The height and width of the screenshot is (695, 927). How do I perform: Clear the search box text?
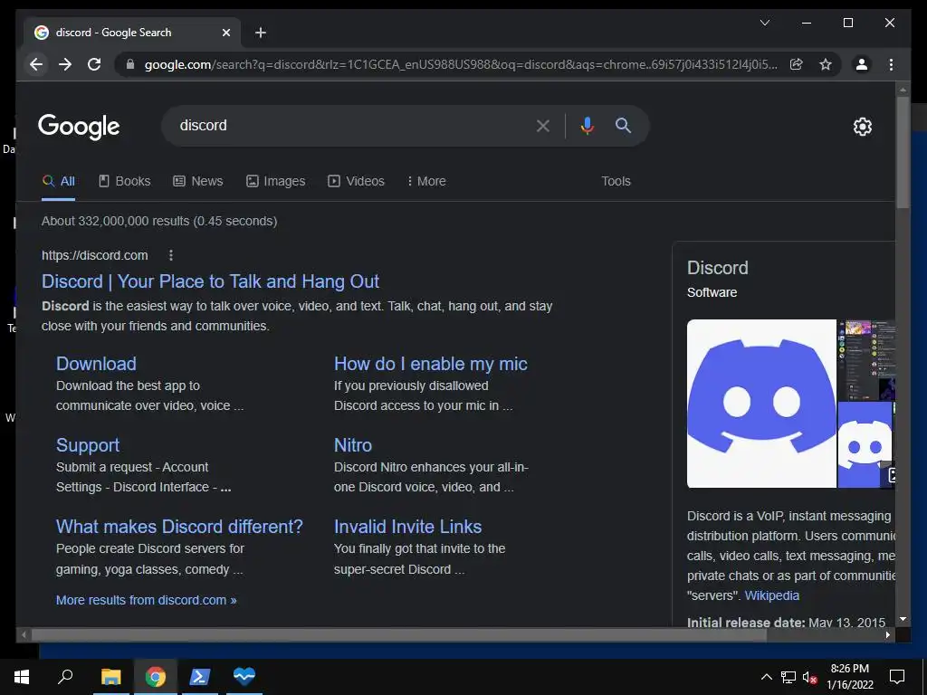[543, 125]
